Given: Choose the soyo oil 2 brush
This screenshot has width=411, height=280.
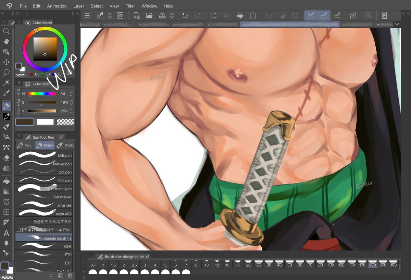Looking at the screenshot, I should pyautogui.click(x=44, y=213).
